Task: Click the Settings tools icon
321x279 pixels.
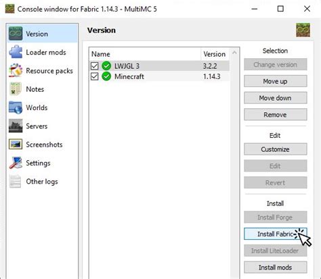Action: point(16,163)
